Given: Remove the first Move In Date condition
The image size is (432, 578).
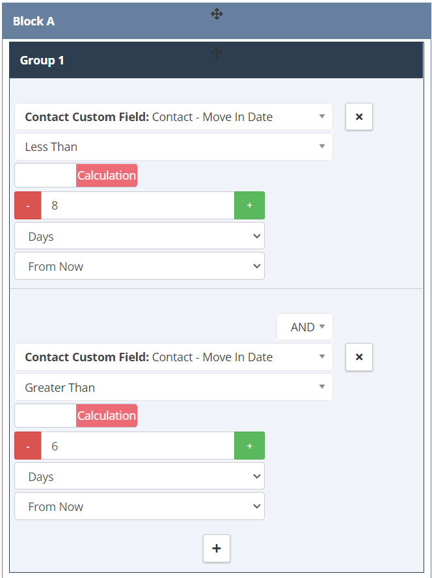Looking at the screenshot, I should (359, 117).
